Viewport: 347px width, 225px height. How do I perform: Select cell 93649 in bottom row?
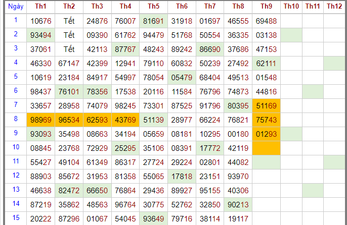(x=153, y=218)
